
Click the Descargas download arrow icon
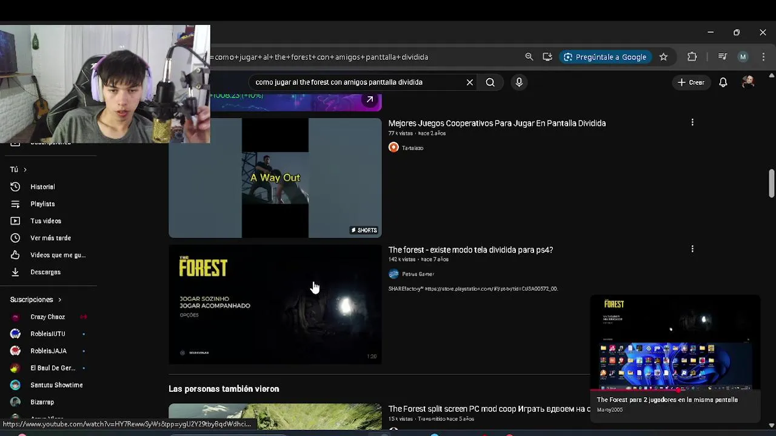(16, 272)
